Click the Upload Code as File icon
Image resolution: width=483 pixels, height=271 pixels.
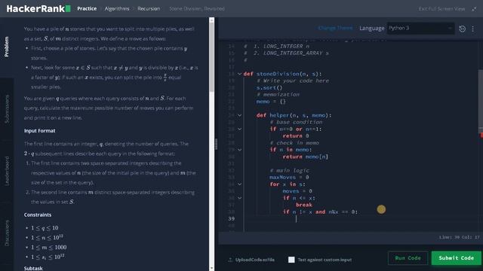pos(230,260)
